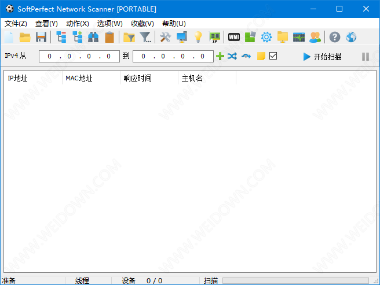
Task: Save results with the floppy disk icon
Action: point(41,37)
